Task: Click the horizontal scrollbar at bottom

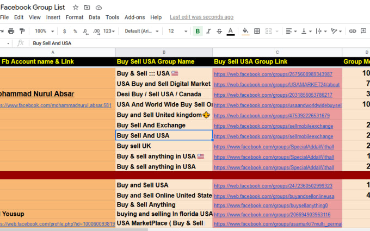Action: coord(74,229)
